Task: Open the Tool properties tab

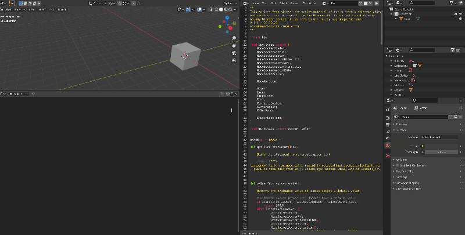Action: click(388, 109)
